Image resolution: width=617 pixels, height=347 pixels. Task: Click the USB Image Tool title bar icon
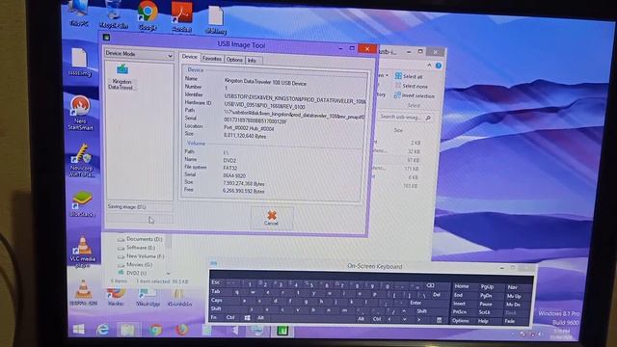click(x=106, y=38)
